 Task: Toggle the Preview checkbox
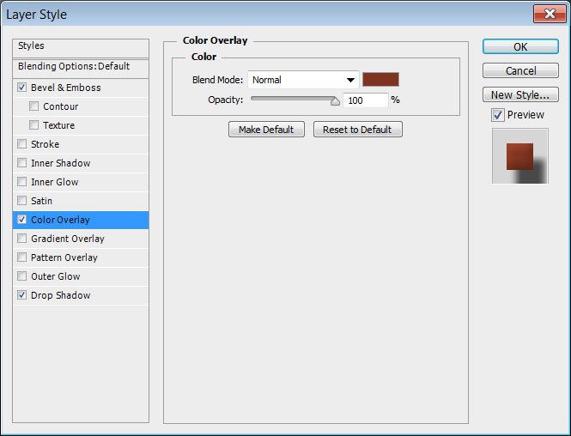pyautogui.click(x=498, y=115)
